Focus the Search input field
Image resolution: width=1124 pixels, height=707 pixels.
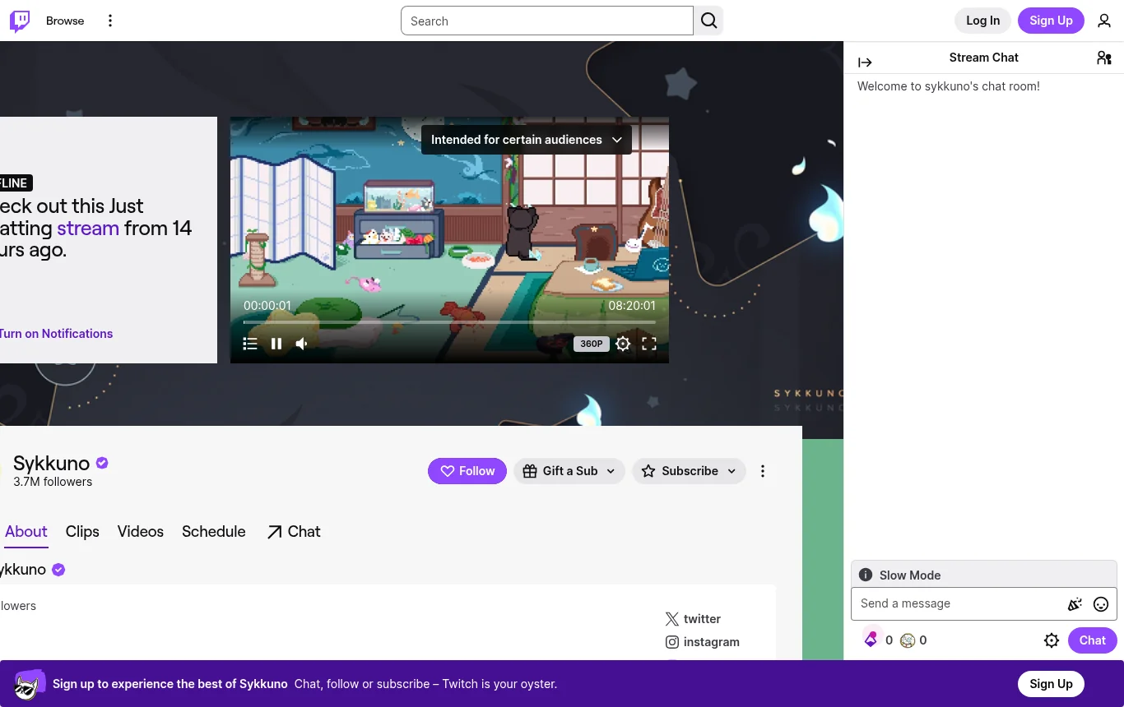click(547, 21)
